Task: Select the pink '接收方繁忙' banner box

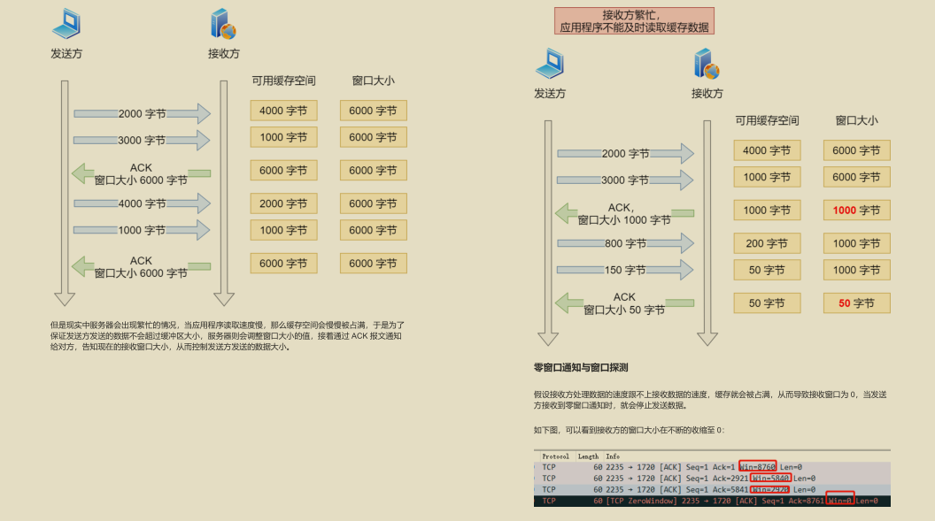Action: 634,21
